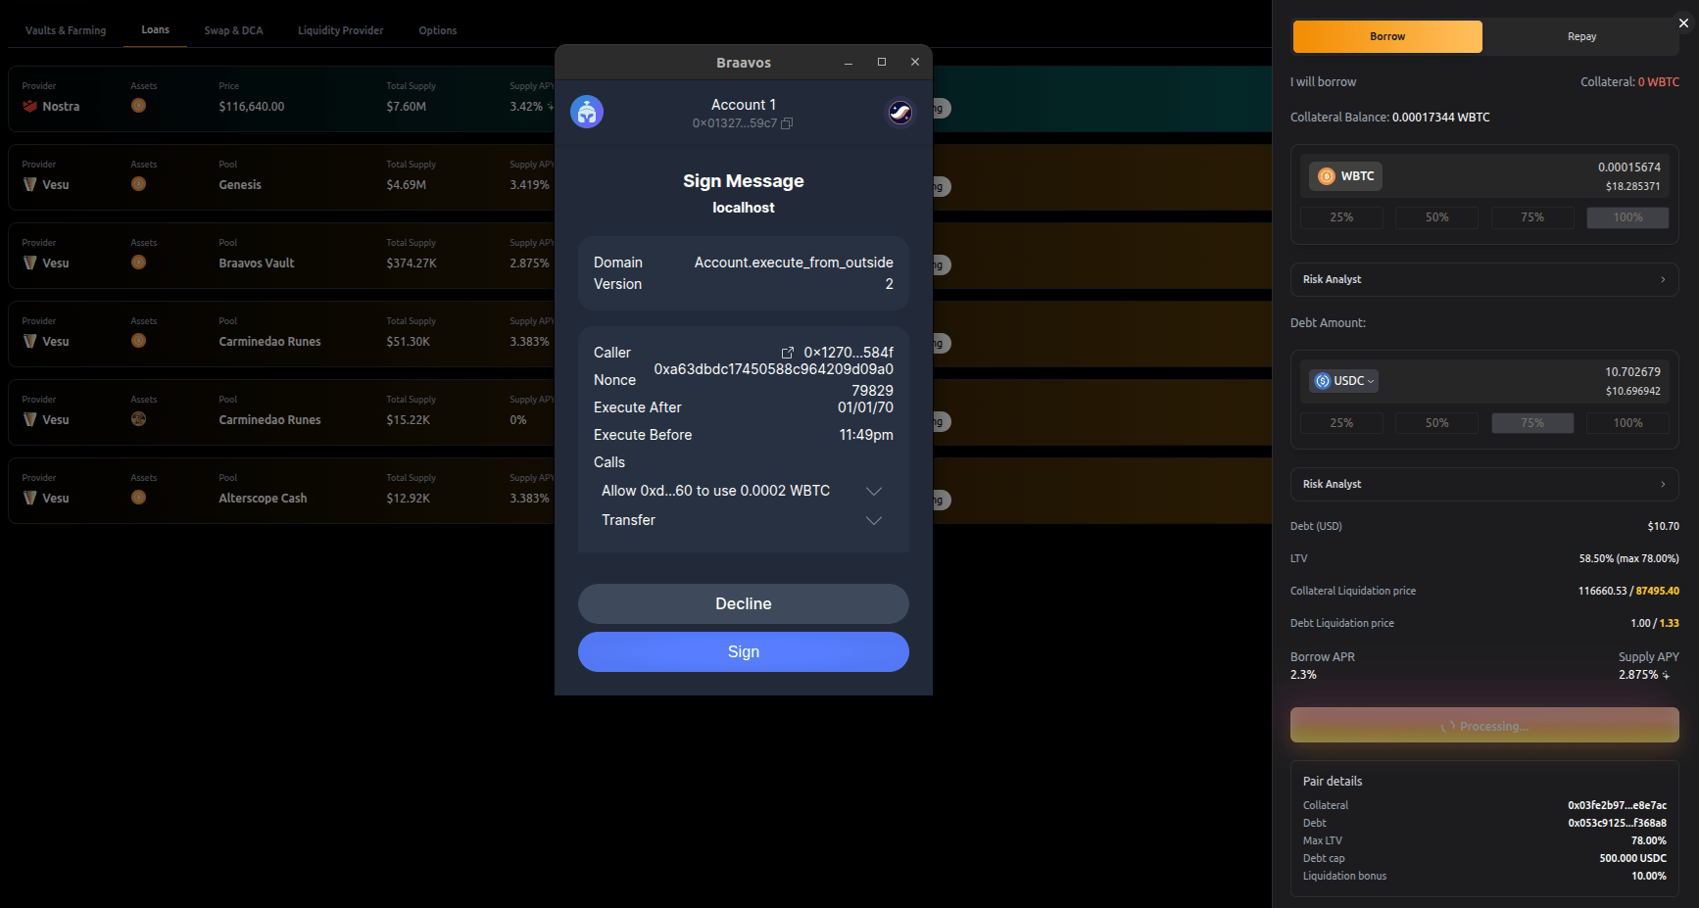Expand the Transfer call details
This screenshot has width=1699, height=908.
coord(874,520)
